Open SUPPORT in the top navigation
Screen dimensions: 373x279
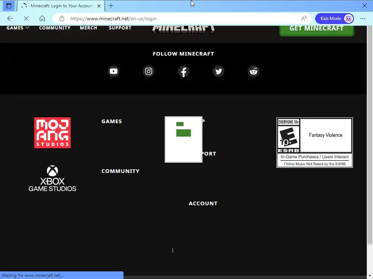[x=120, y=28]
